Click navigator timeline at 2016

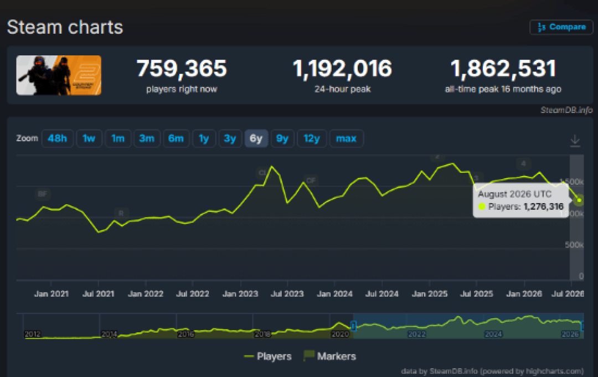(x=186, y=334)
